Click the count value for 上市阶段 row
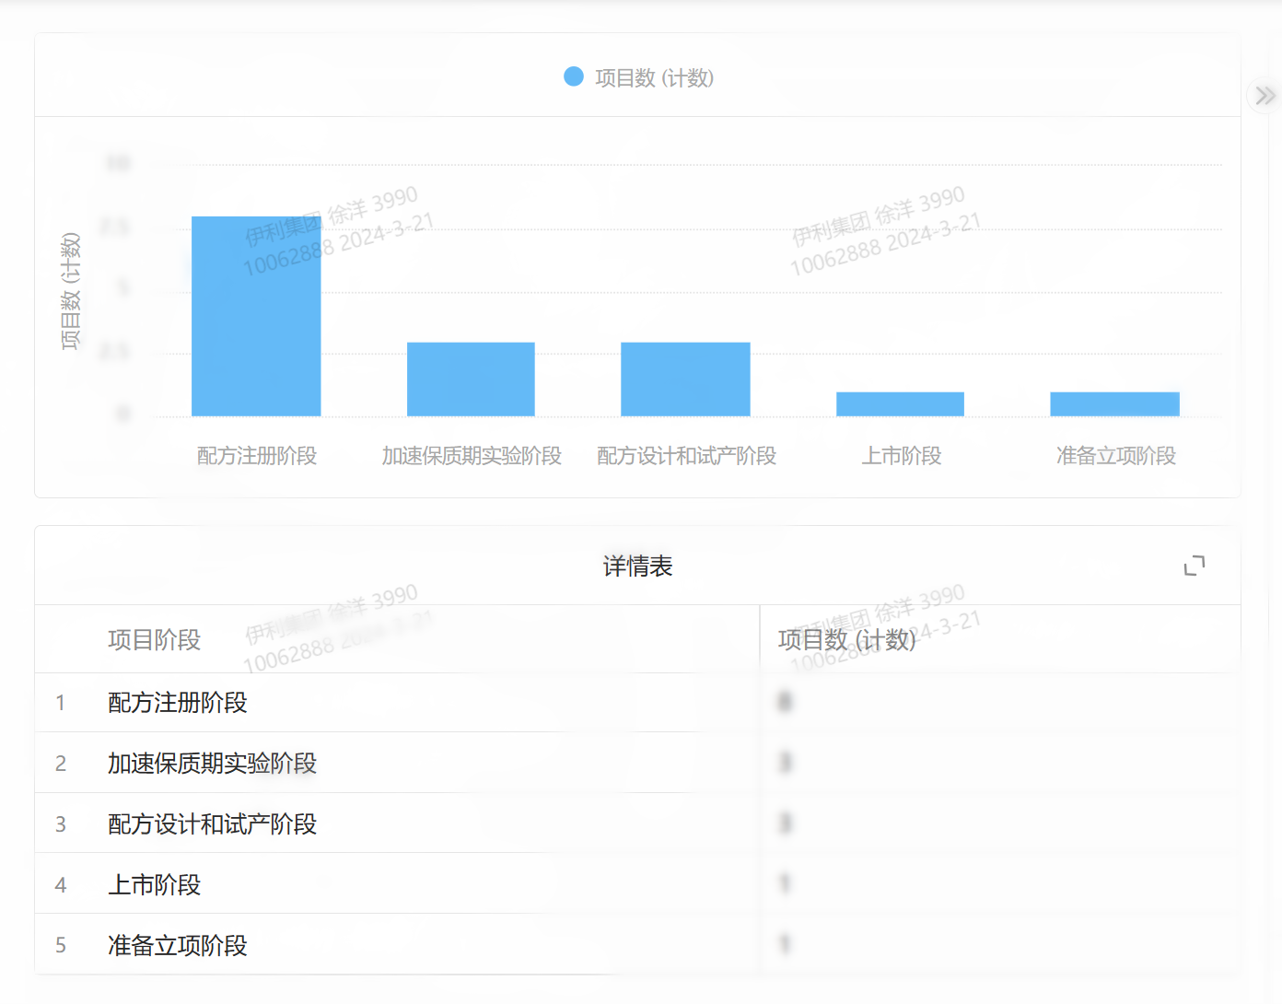 click(x=785, y=884)
